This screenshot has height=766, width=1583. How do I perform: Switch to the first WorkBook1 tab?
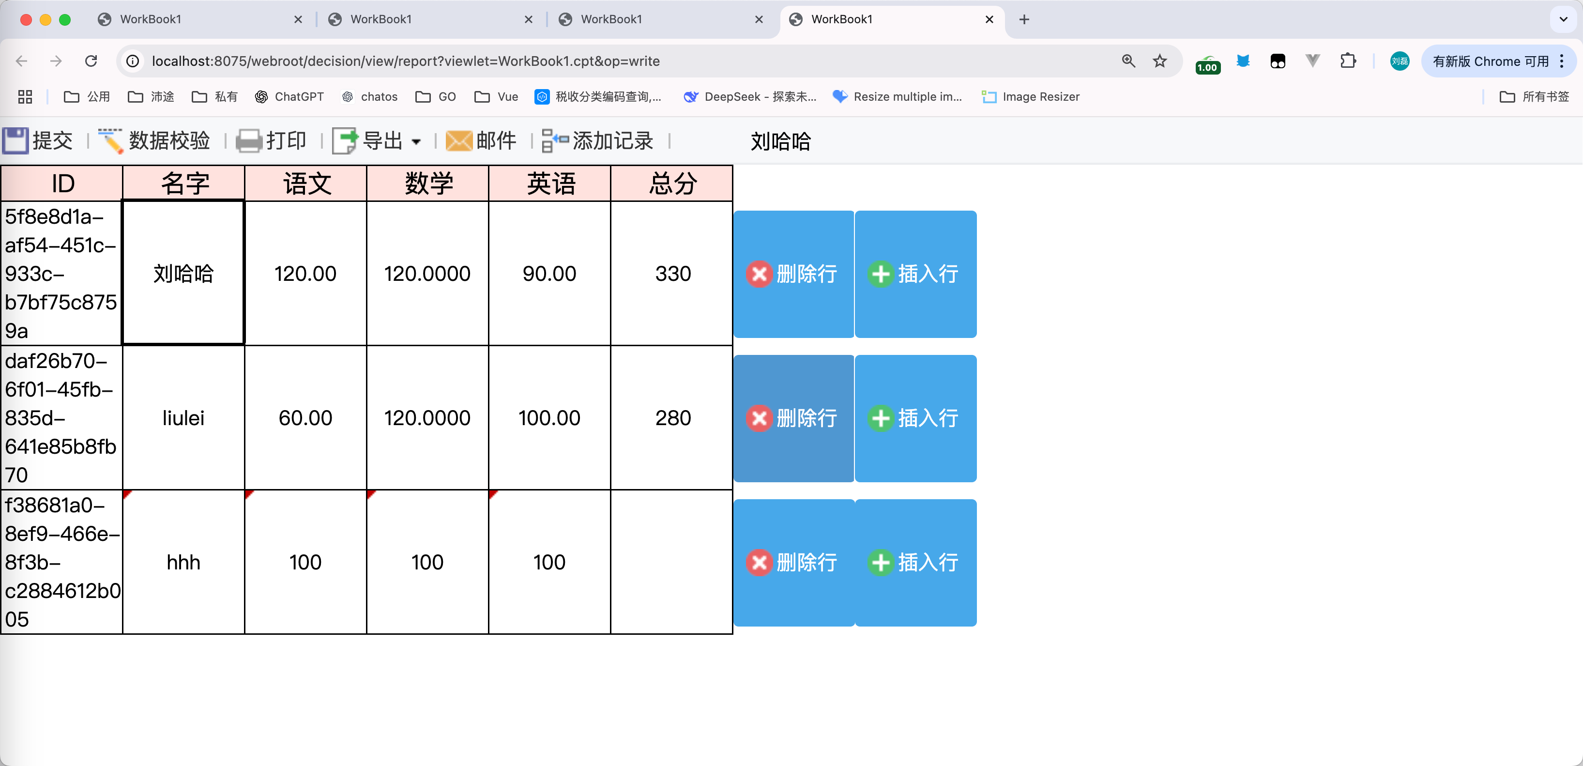coord(200,19)
